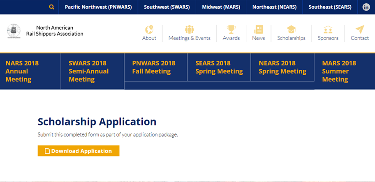Click the NARS globe logo image
The height and width of the screenshot is (182, 375).
point(14,31)
